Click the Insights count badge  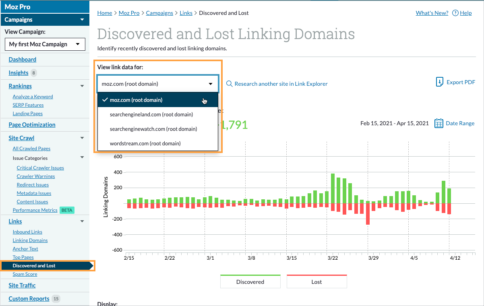(x=34, y=73)
